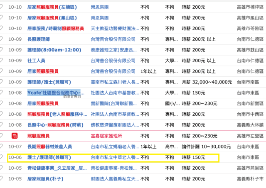Viewport: 266px width, 188px height.
Task: Select location 高雄市鳳山區
Action: coord(250,18)
